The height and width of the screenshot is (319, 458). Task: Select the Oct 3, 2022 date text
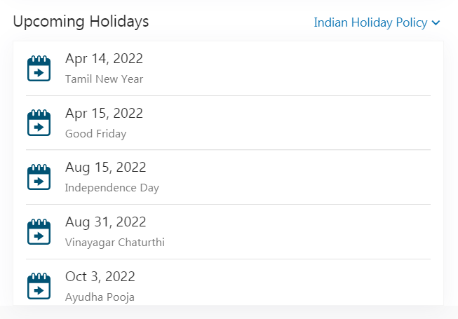tap(100, 276)
